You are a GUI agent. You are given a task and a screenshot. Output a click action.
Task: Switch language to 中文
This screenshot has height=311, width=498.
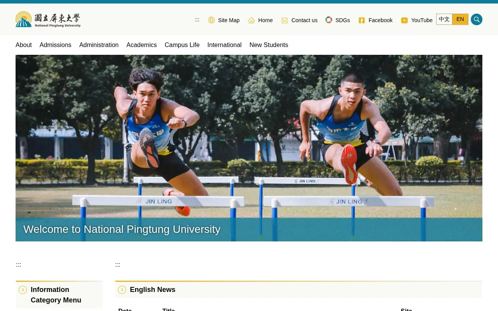point(444,19)
